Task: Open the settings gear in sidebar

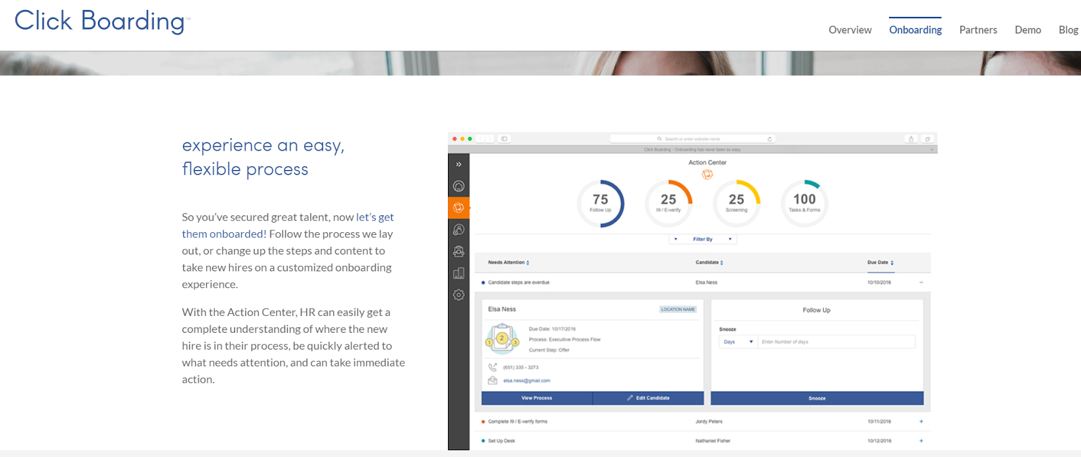Action: click(459, 295)
